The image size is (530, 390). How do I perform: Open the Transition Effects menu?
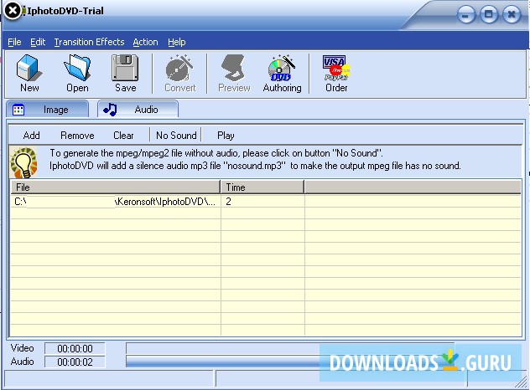[89, 42]
